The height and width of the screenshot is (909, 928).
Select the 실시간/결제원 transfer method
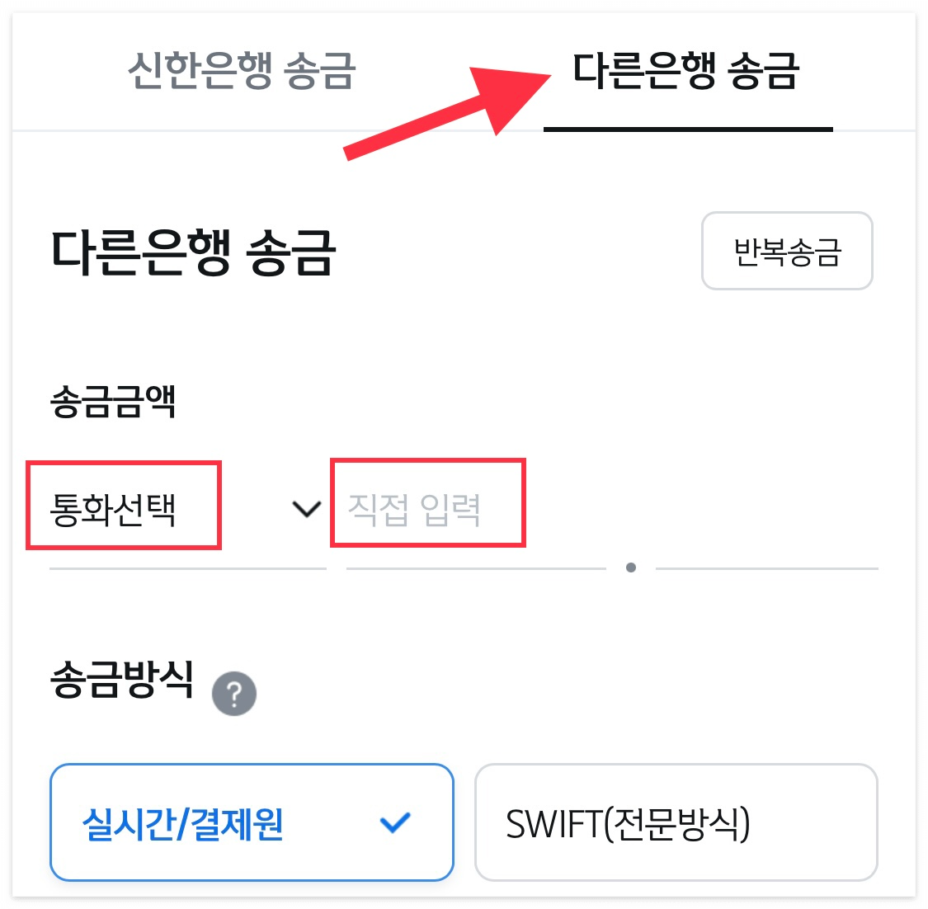pyautogui.click(x=252, y=822)
